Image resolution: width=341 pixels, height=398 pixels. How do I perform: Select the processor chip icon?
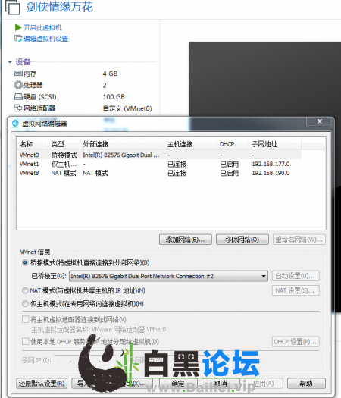click(18, 85)
